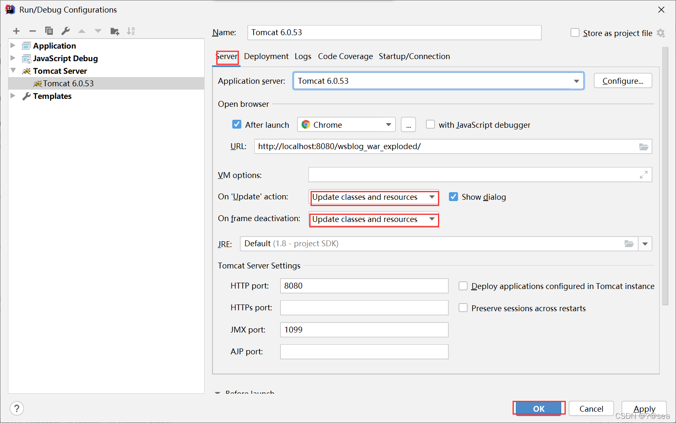Switch to the Logs tab
The height and width of the screenshot is (423, 676).
point(303,57)
